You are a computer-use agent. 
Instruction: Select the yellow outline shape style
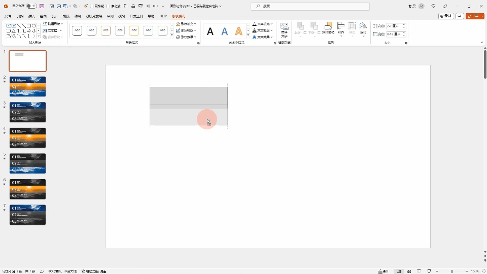click(x=134, y=30)
